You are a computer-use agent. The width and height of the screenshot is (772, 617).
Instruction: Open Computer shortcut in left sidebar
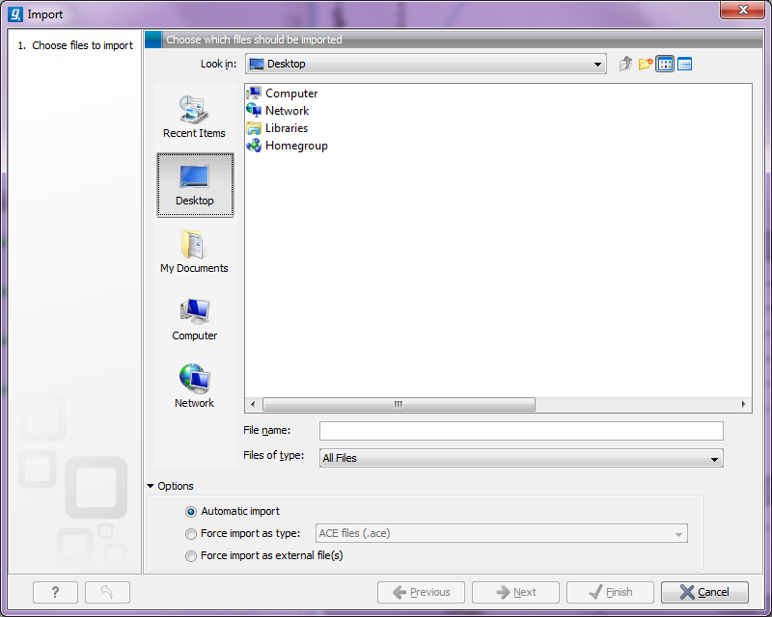tap(194, 319)
